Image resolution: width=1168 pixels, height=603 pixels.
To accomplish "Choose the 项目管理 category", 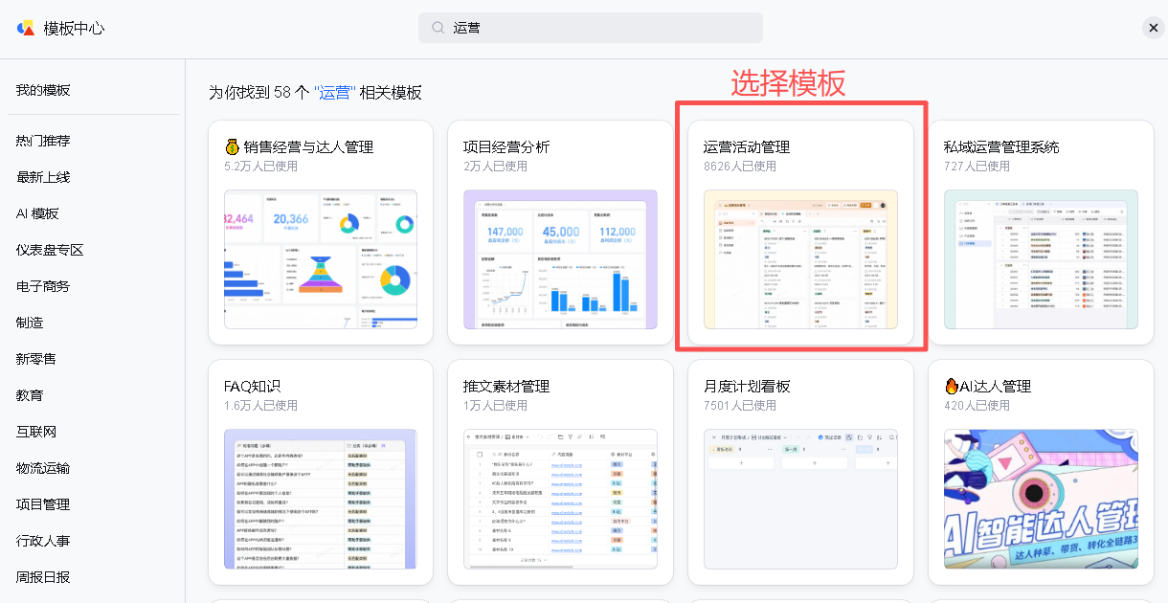I will [43, 504].
